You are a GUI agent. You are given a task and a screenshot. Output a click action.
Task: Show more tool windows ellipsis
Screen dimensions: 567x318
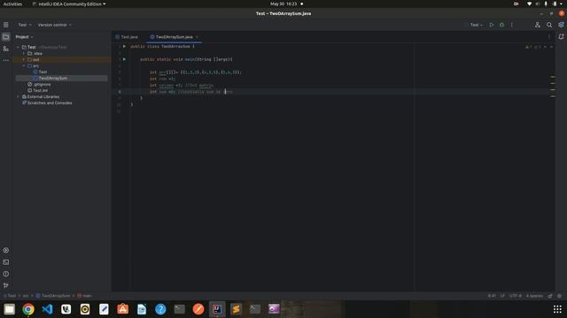pos(6,60)
